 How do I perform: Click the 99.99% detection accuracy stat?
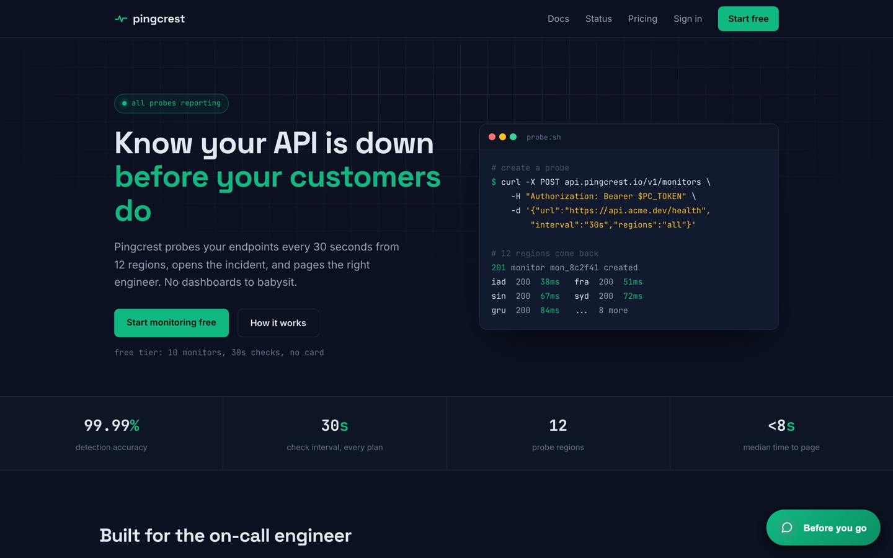(x=112, y=433)
